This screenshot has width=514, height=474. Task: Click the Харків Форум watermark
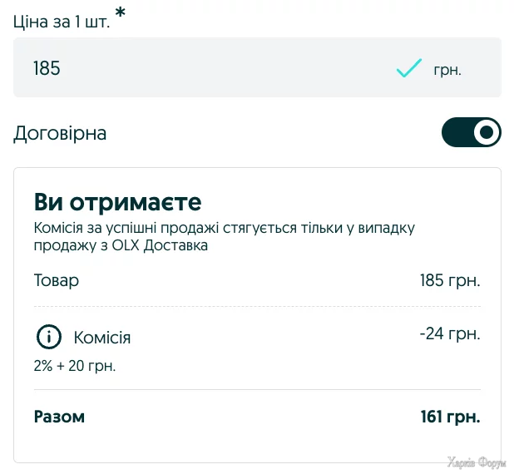click(475, 463)
